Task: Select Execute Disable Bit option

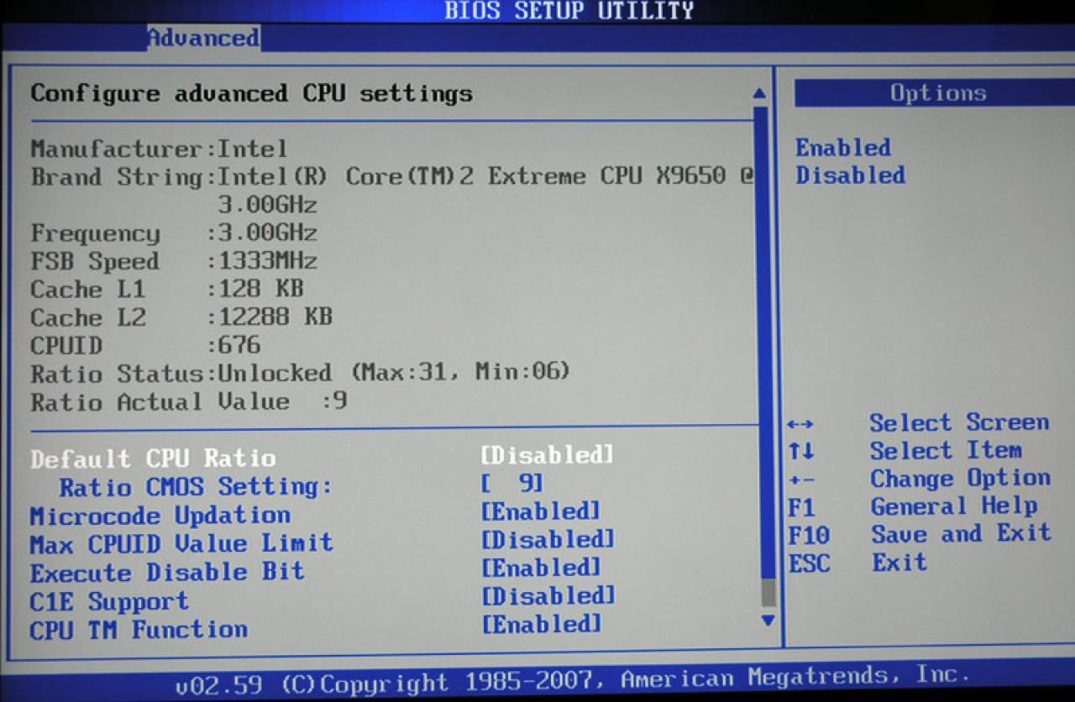Action: click(167, 573)
